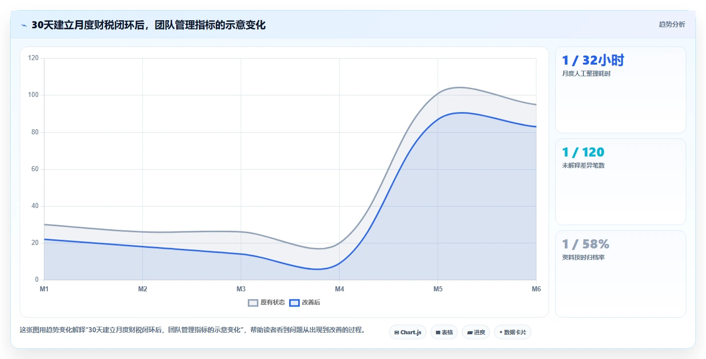Toggle the 原有状态 legend series

tap(266, 302)
